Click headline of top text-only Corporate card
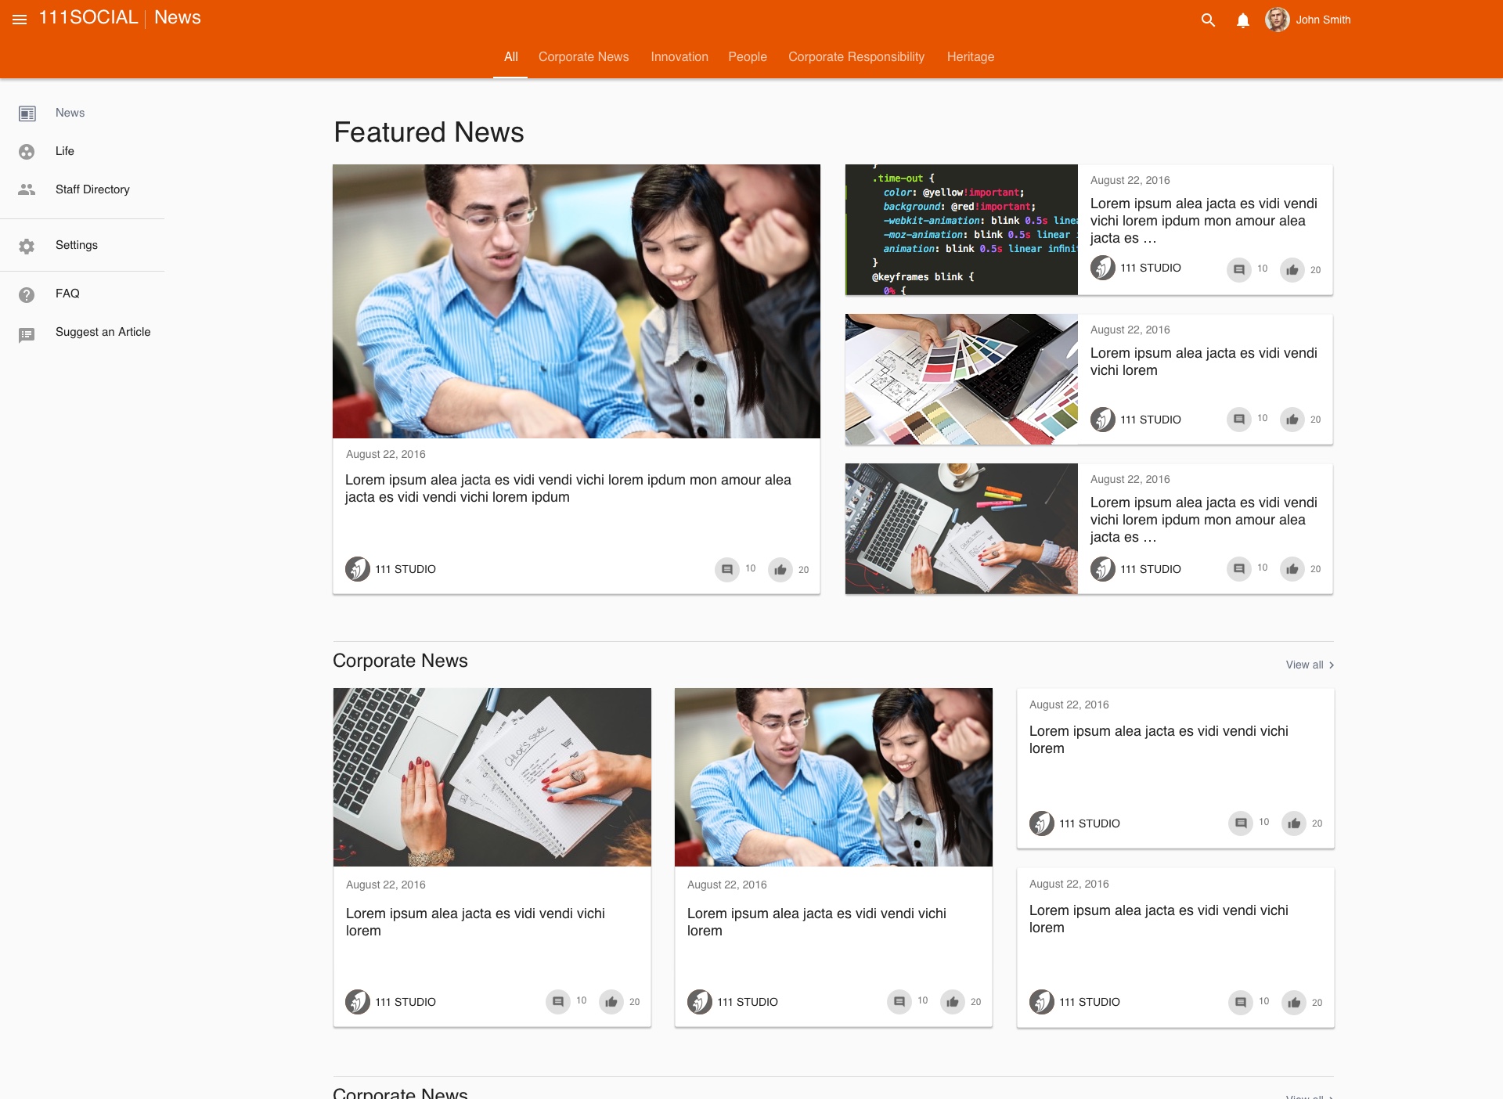The height and width of the screenshot is (1099, 1503). [1159, 740]
